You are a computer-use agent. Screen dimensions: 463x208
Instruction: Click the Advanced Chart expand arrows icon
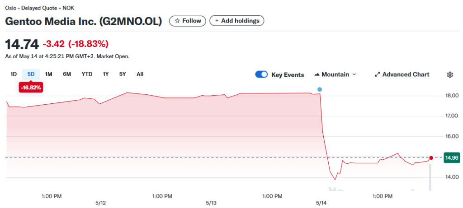coord(378,74)
